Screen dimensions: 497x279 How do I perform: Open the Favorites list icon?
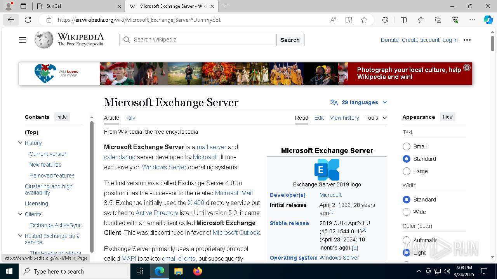(421, 20)
